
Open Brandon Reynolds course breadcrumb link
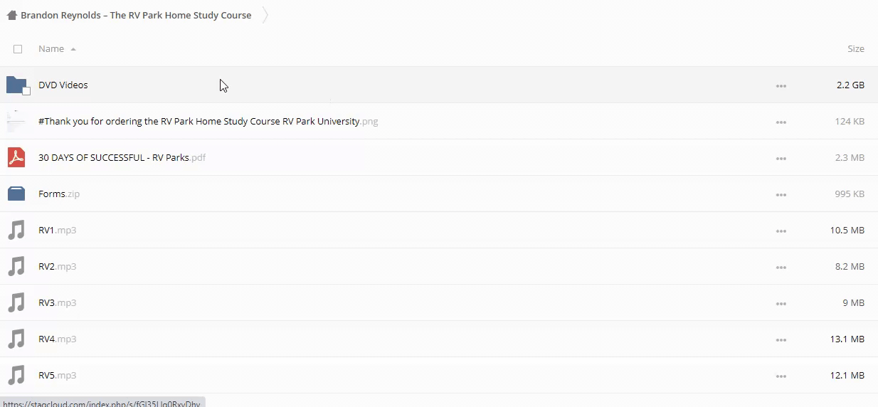click(136, 15)
